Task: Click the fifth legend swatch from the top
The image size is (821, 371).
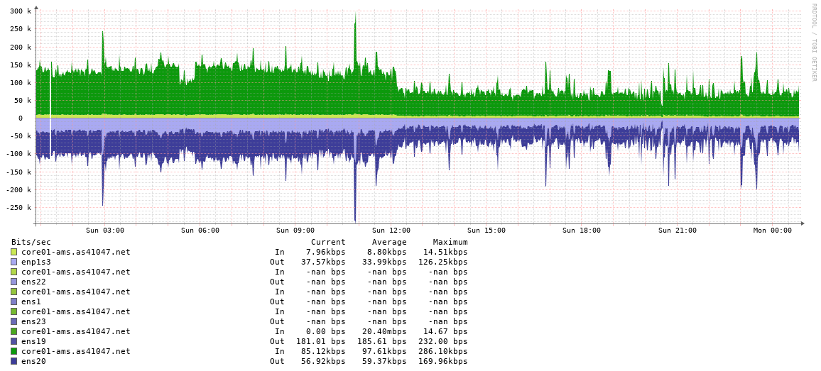Action: [13, 292]
